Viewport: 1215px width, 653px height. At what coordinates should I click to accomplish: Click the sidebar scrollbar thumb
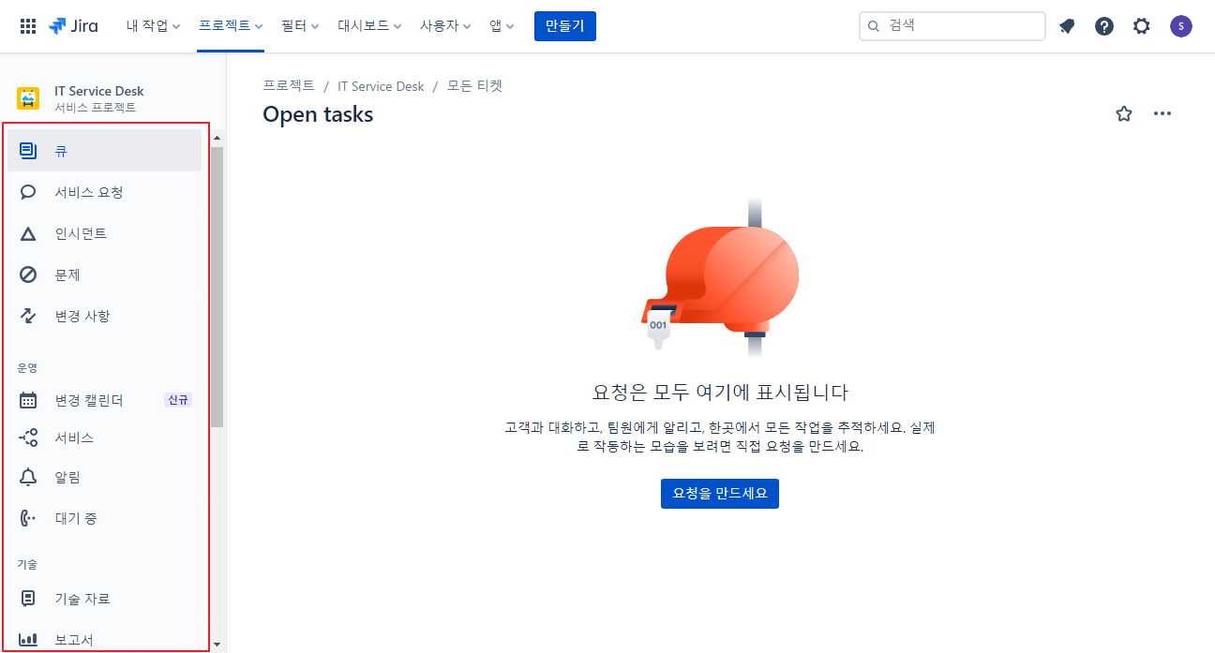pos(217,287)
